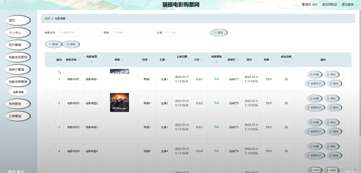Check the row 2 checkbox for 电影名称2
Screen dimensions: 361x173
49,103
